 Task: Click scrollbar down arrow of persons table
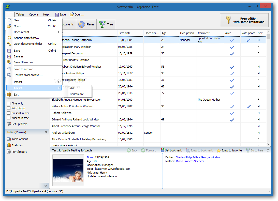tap(268, 144)
